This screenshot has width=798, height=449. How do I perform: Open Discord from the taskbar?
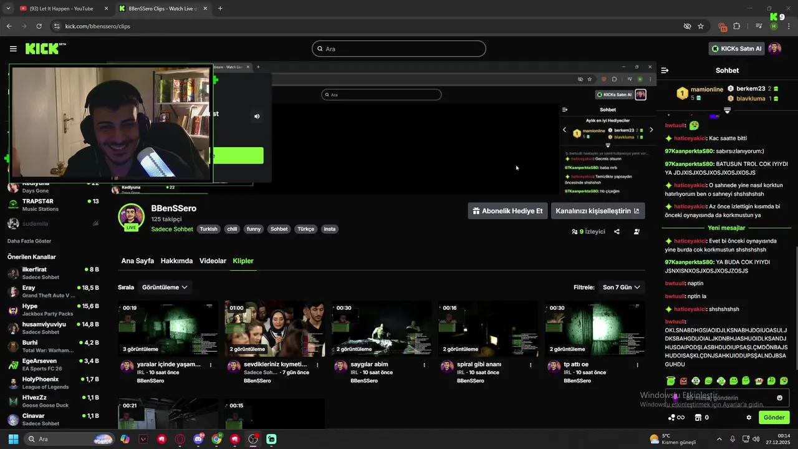(198, 439)
